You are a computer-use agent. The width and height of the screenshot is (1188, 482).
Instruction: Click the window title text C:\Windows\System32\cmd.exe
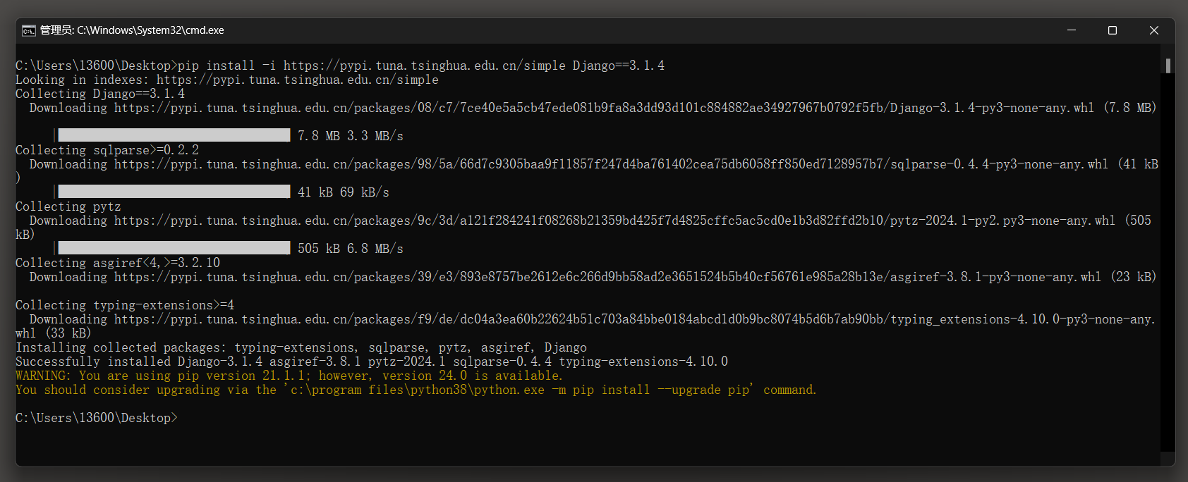(150, 30)
